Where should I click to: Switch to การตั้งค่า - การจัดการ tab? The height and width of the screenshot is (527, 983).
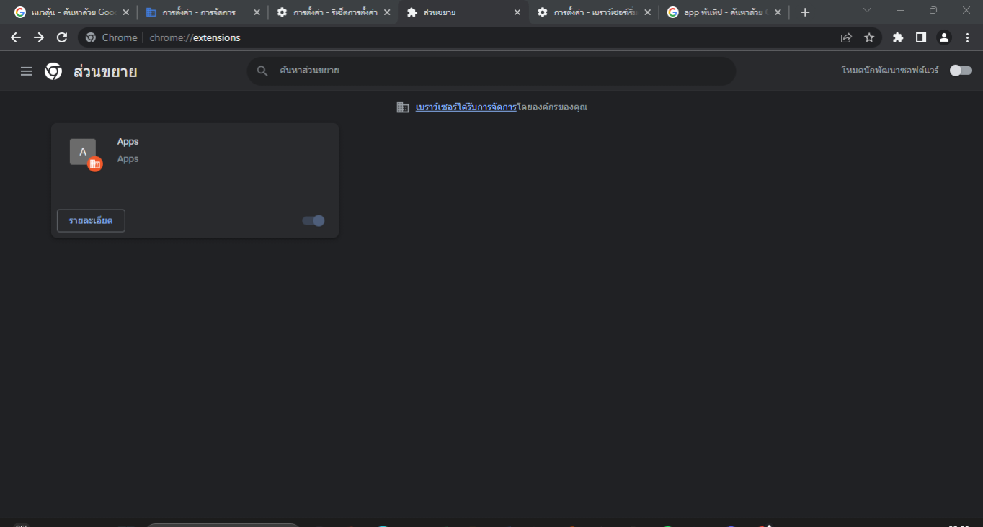coord(201,12)
